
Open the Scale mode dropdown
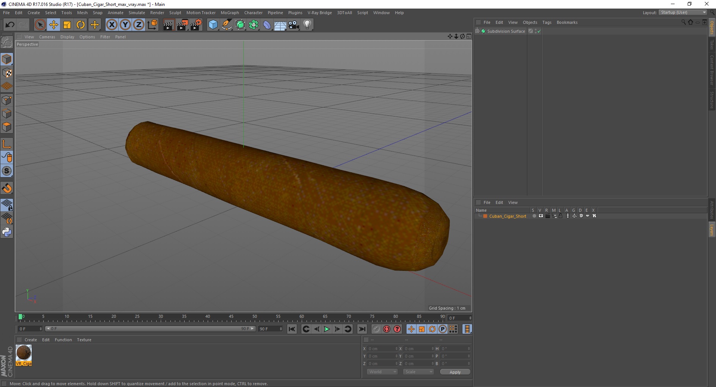[x=418, y=372]
